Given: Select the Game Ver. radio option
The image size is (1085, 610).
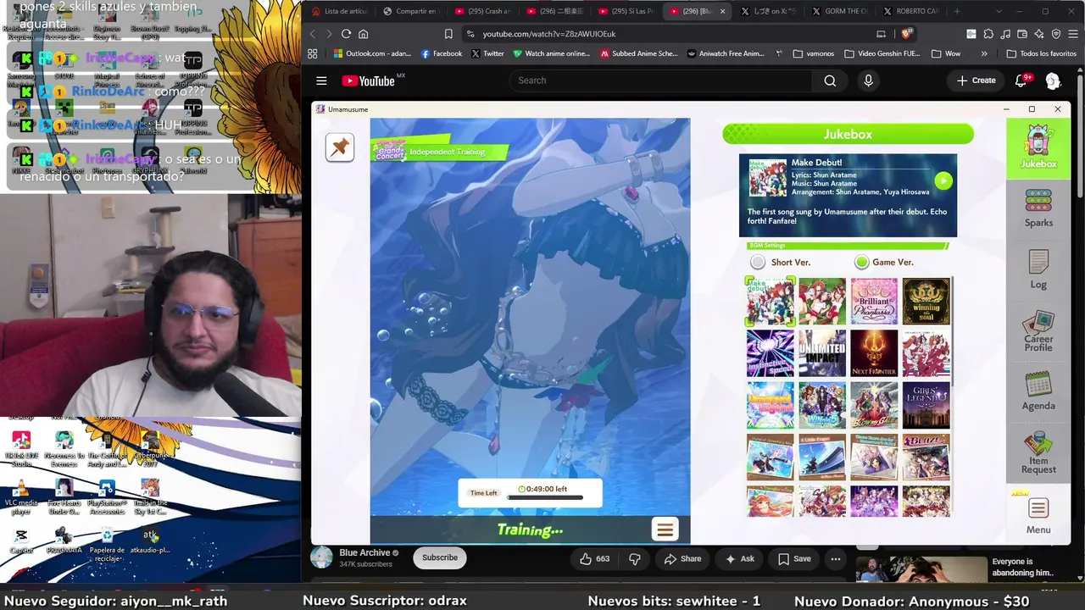Looking at the screenshot, I should (x=884, y=263).
